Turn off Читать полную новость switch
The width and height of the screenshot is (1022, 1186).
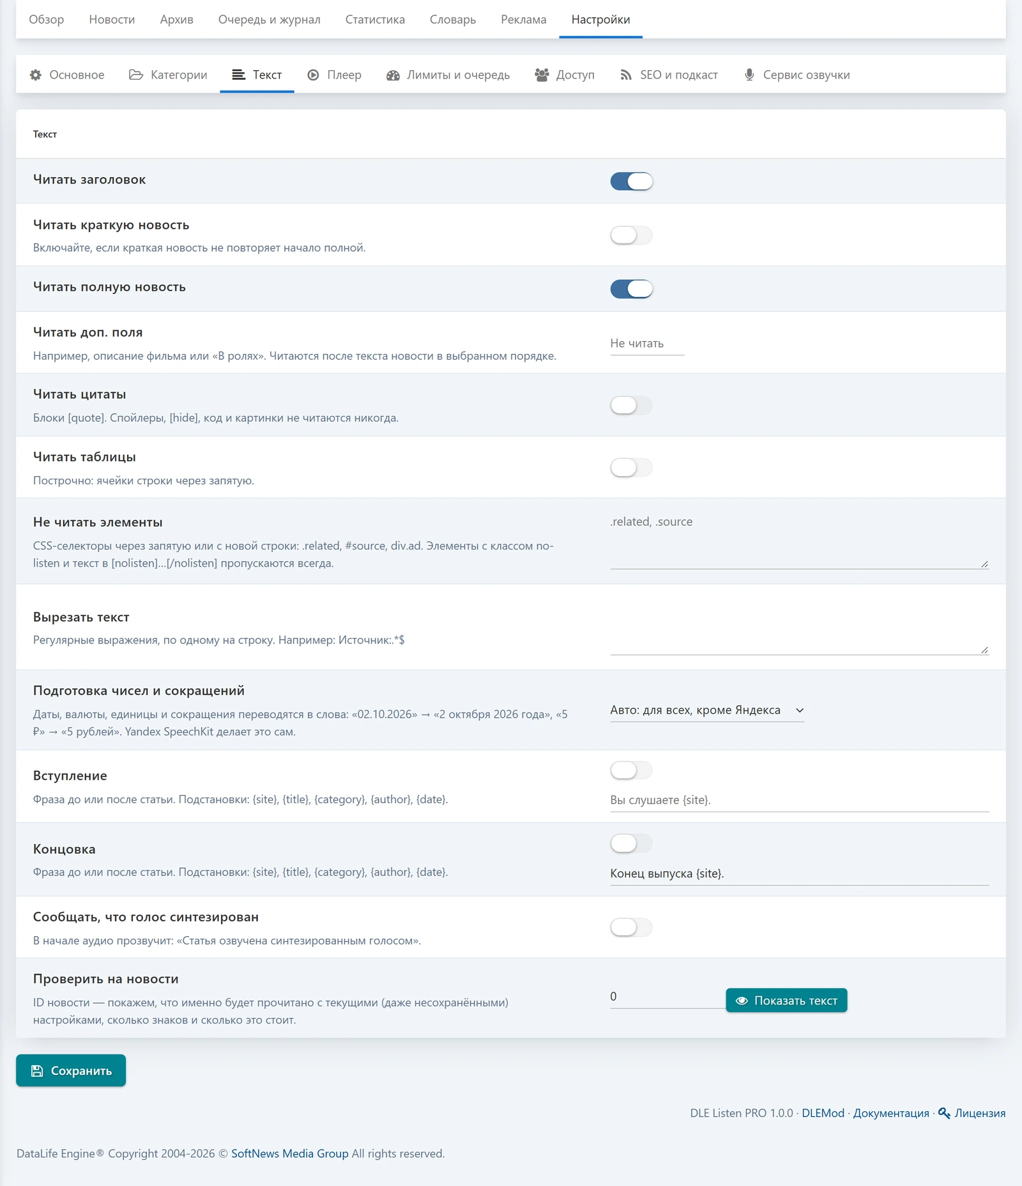[631, 289]
